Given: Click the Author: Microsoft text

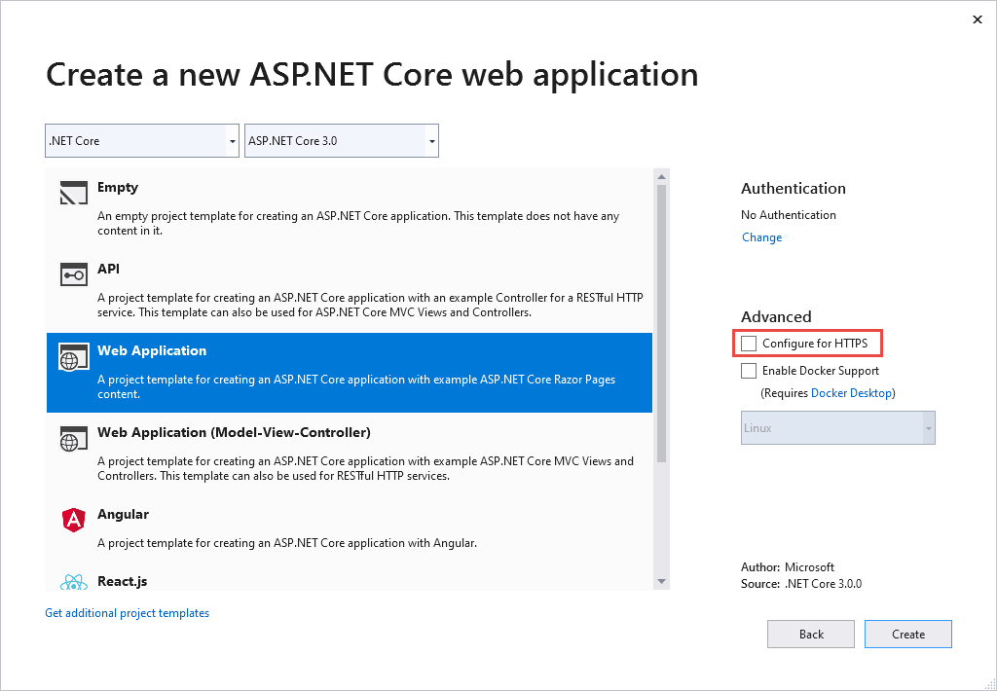Looking at the screenshot, I should (x=787, y=567).
